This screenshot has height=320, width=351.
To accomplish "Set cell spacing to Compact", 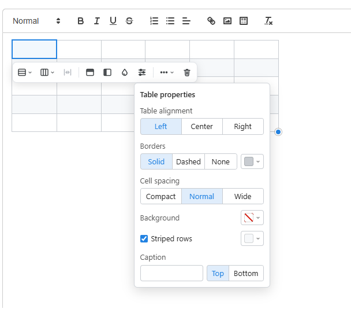I will [x=160, y=196].
